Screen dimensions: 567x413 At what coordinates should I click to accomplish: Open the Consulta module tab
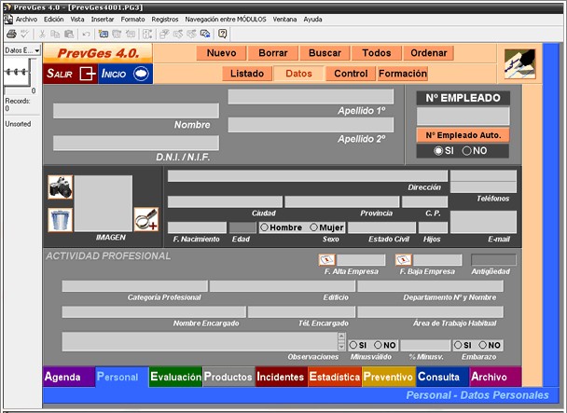(442, 377)
